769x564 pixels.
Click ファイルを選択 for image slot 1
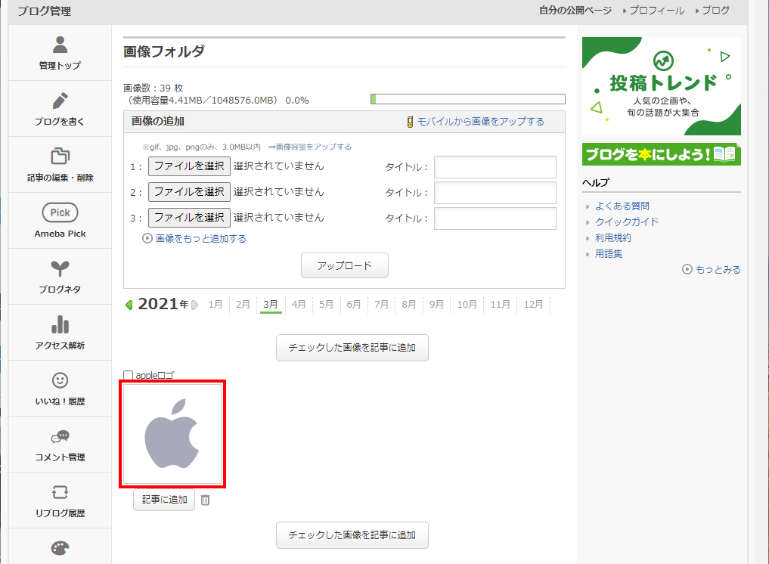(x=189, y=166)
